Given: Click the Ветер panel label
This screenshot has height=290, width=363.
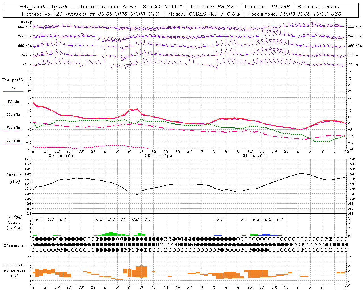Looking at the screenshot, I should (x=26, y=22).
